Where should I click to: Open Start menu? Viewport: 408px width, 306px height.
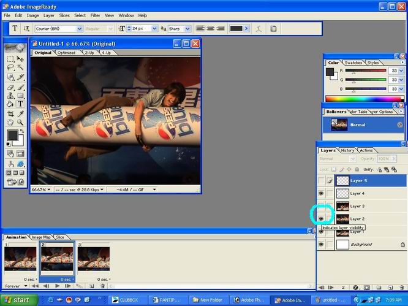tap(18, 300)
